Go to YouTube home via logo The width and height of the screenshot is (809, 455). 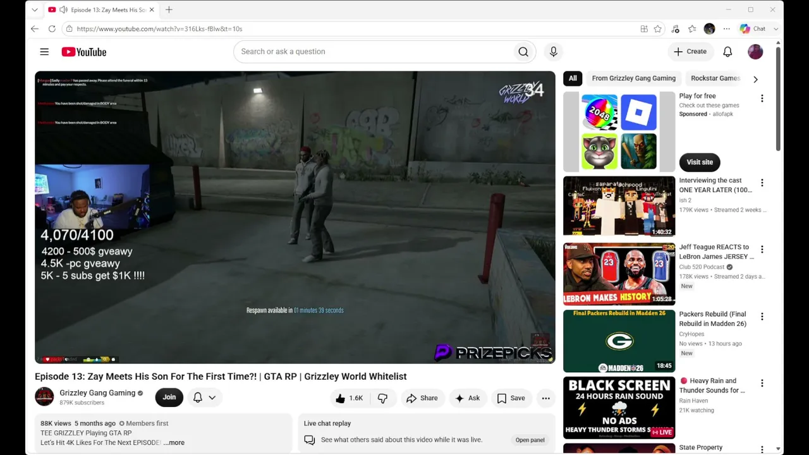84,52
